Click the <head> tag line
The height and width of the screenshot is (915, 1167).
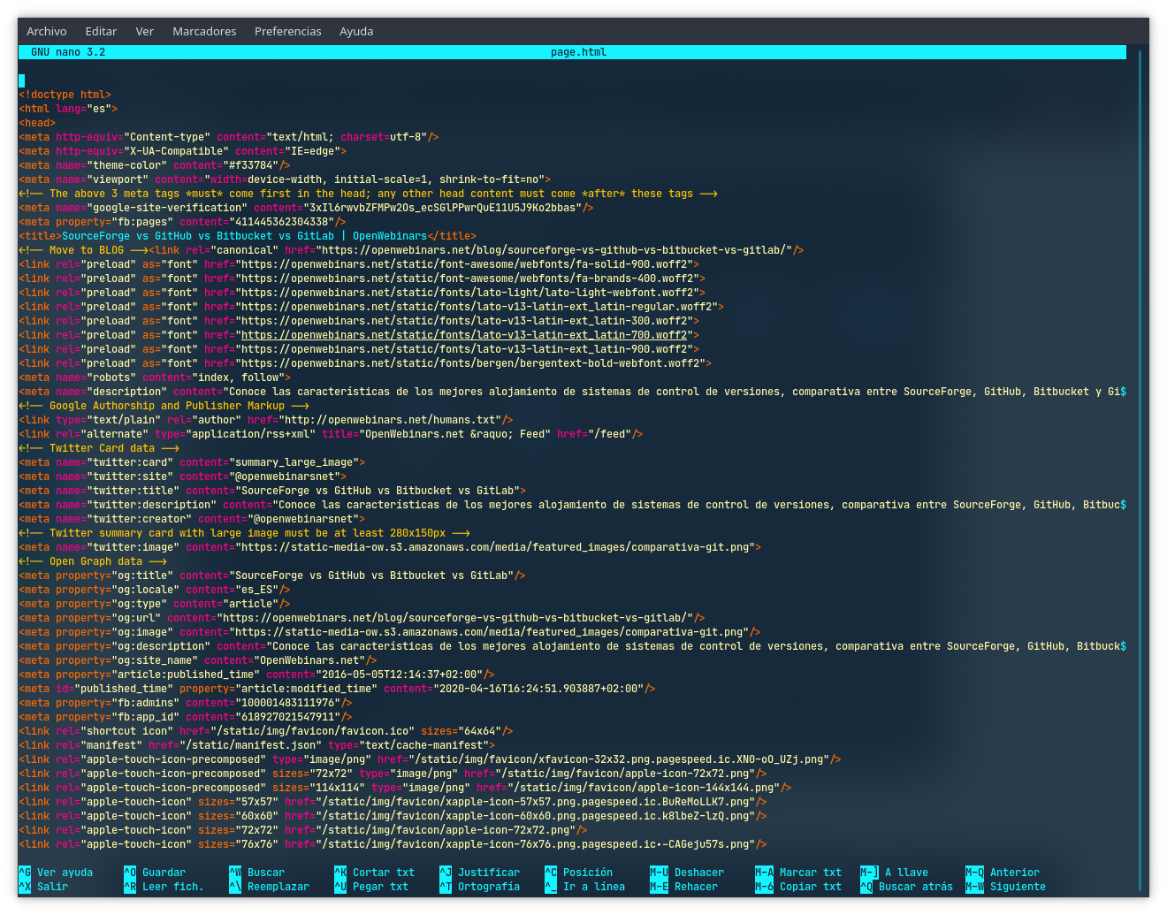[37, 123]
